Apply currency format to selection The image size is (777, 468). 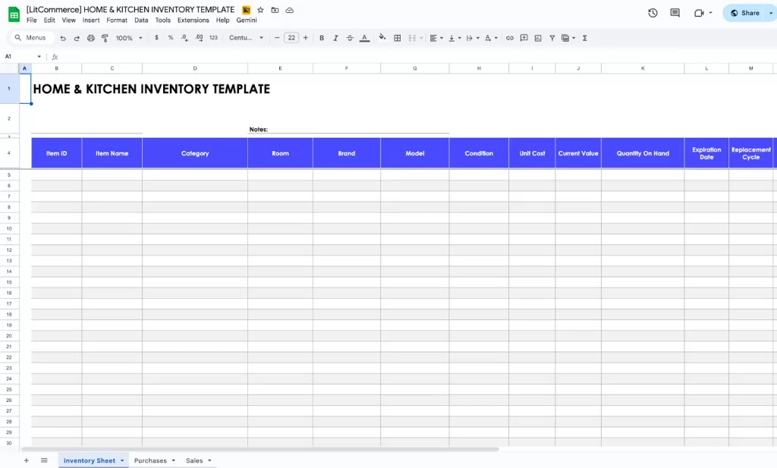point(156,37)
